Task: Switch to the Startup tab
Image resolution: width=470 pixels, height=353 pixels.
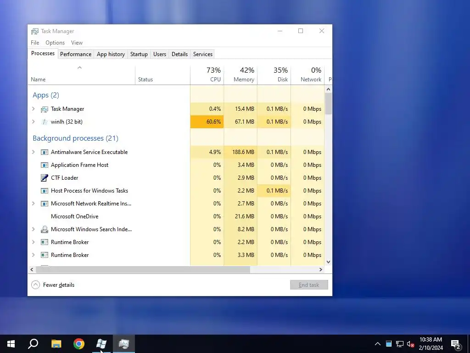Action: (x=139, y=54)
